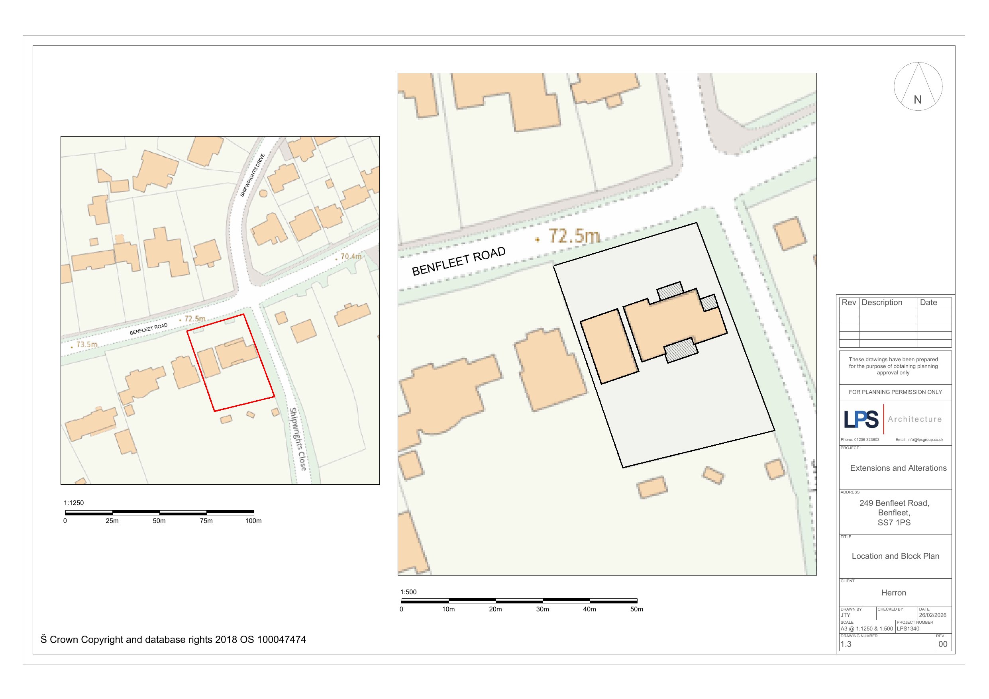Click the detached garage building on block plan

point(609,346)
